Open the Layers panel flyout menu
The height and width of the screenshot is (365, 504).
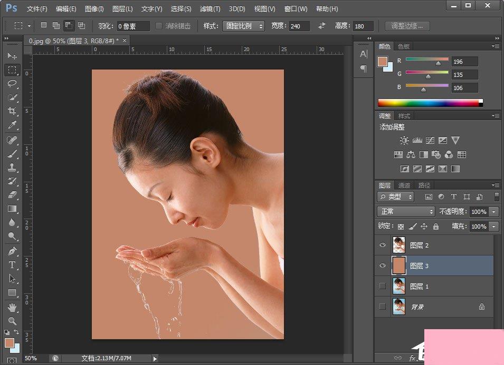click(x=496, y=185)
